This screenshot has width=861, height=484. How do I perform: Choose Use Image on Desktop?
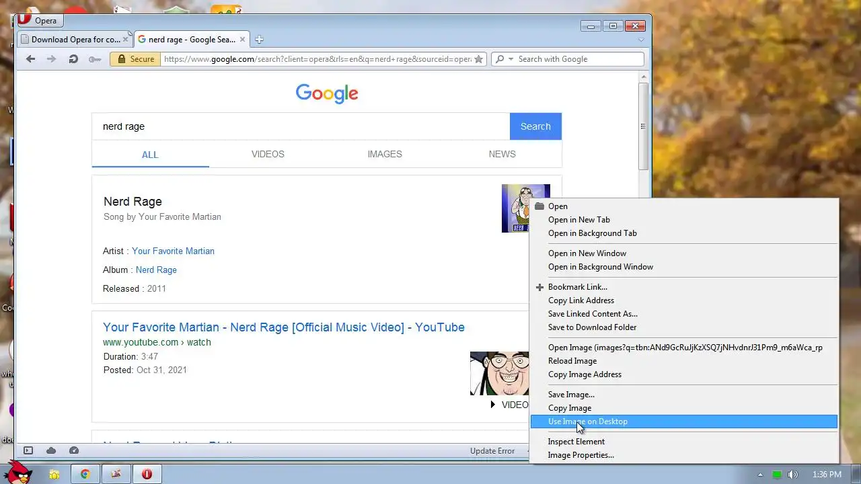pos(684,421)
